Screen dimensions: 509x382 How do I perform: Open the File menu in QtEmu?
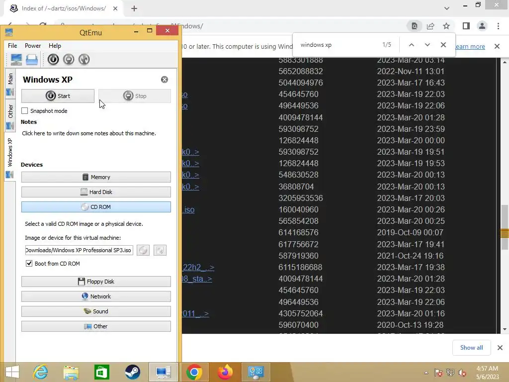pos(12,46)
